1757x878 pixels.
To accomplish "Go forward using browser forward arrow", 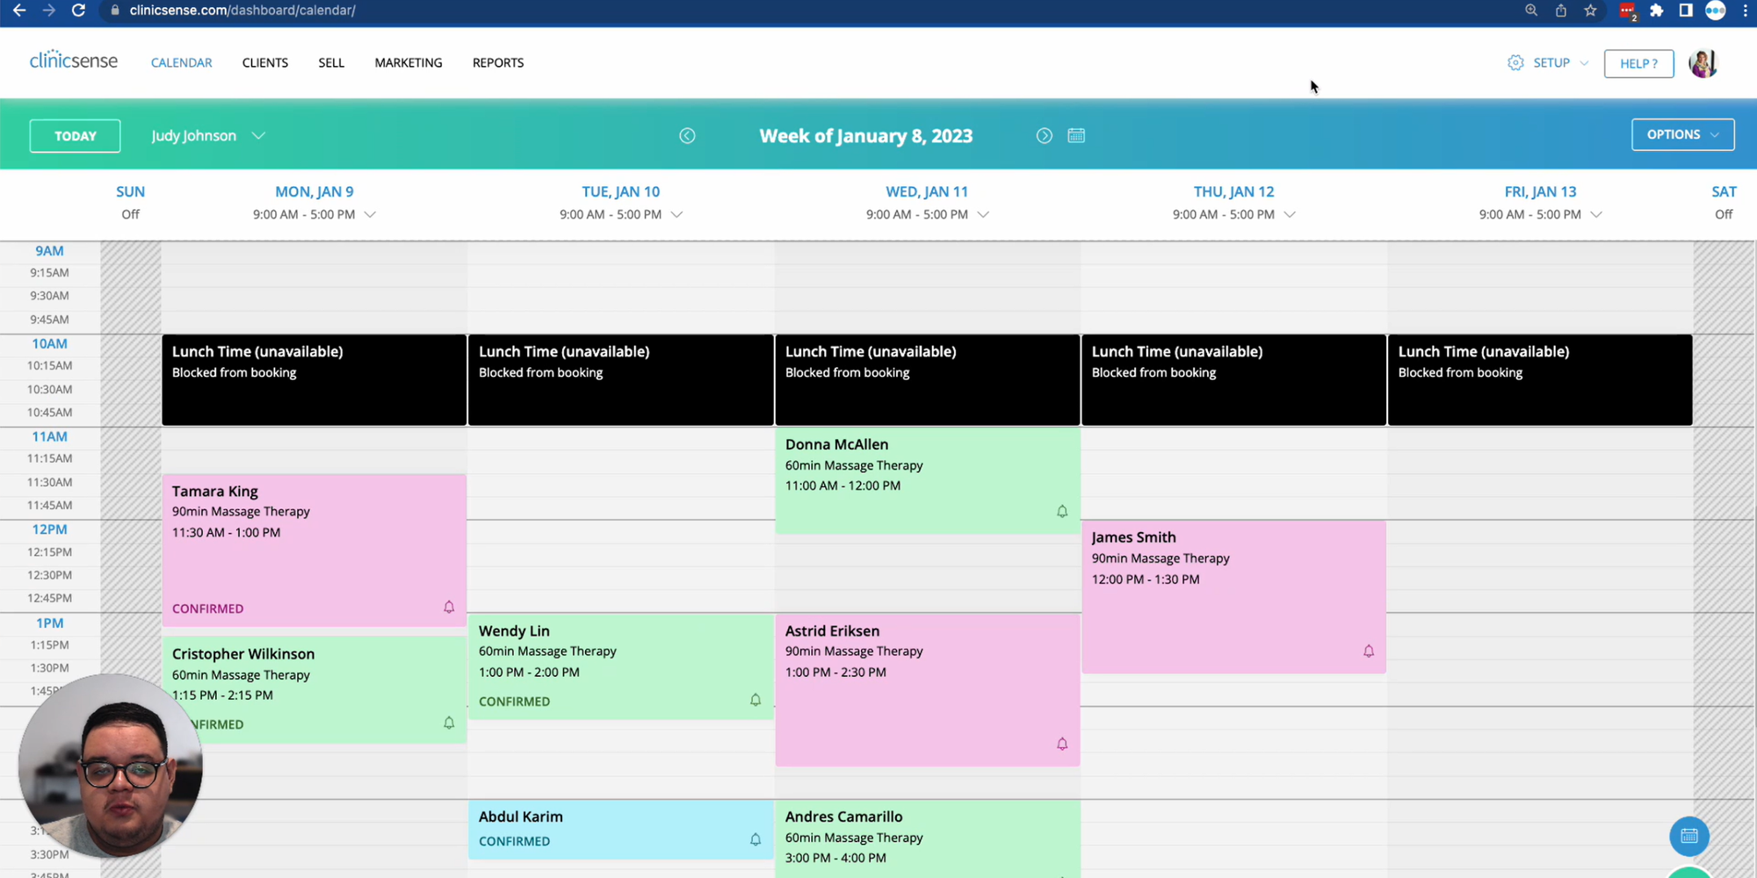I will point(49,11).
